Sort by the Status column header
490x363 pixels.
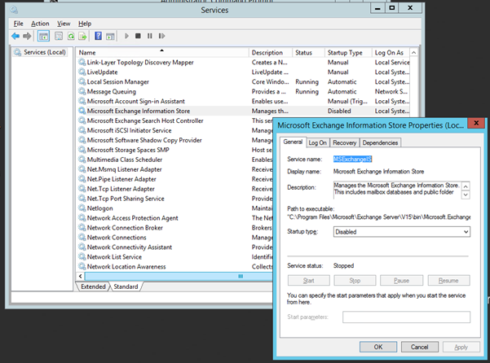(x=309, y=52)
